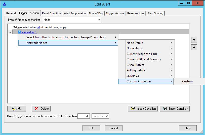This screenshot has height=135, width=205.
Task: Click the Export Condition button
Action: click(175, 108)
